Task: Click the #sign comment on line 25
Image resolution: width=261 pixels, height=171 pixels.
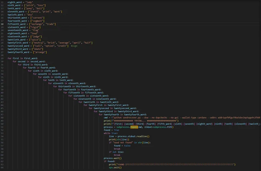Action: [74, 46]
